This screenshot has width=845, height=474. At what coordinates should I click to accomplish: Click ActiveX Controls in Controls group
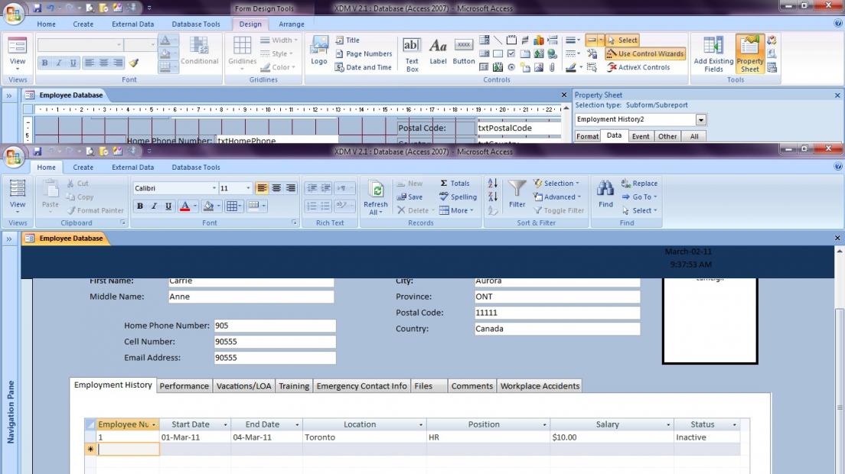click(638, 67)
